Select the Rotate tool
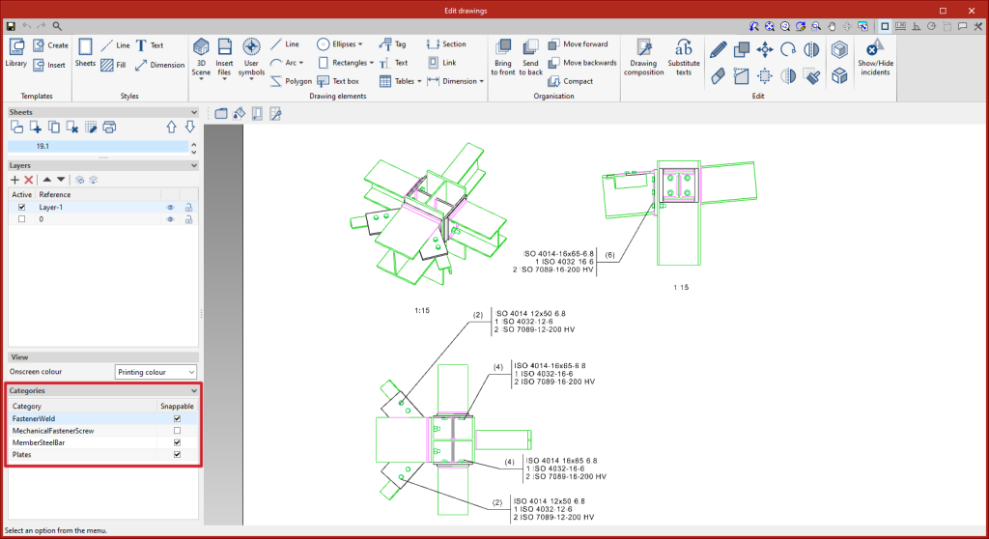The height and width of the screenshot is (539, 989). [x=788, y=49]
